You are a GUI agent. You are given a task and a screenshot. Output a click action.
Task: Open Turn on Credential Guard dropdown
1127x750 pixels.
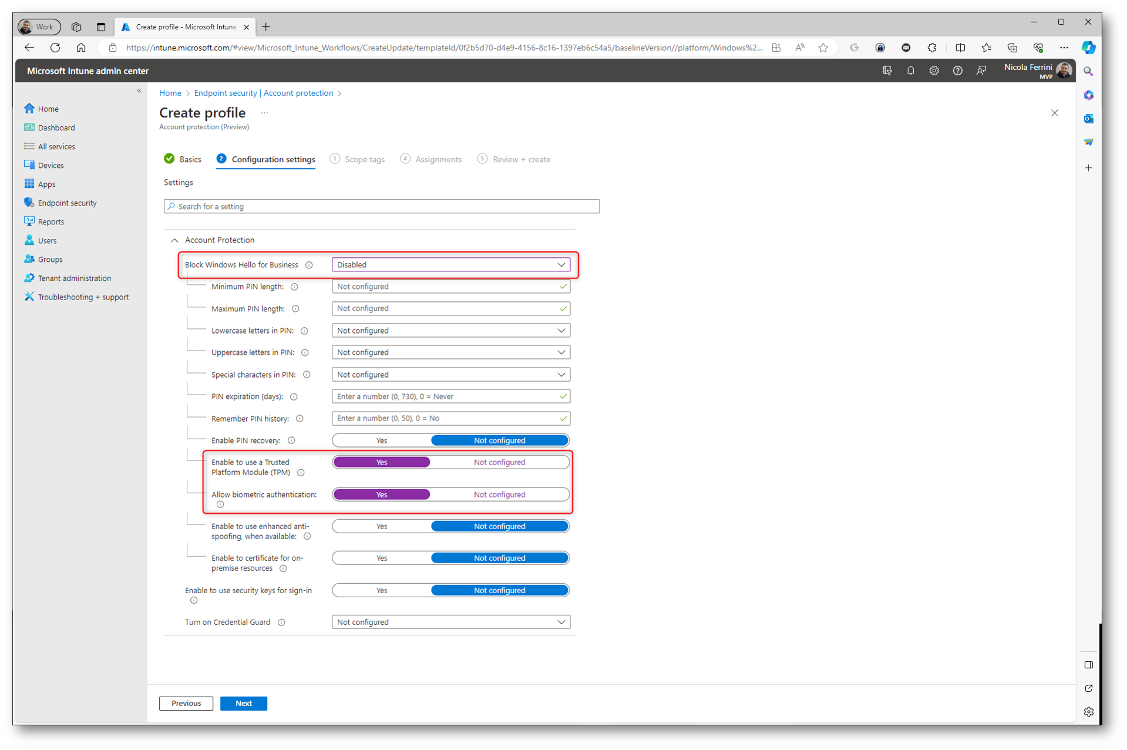click(x=451, y=622)
